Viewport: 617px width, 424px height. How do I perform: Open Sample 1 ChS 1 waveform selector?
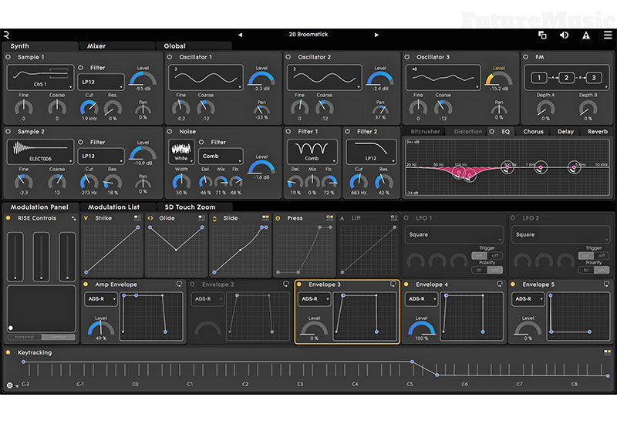pos(40,78)
